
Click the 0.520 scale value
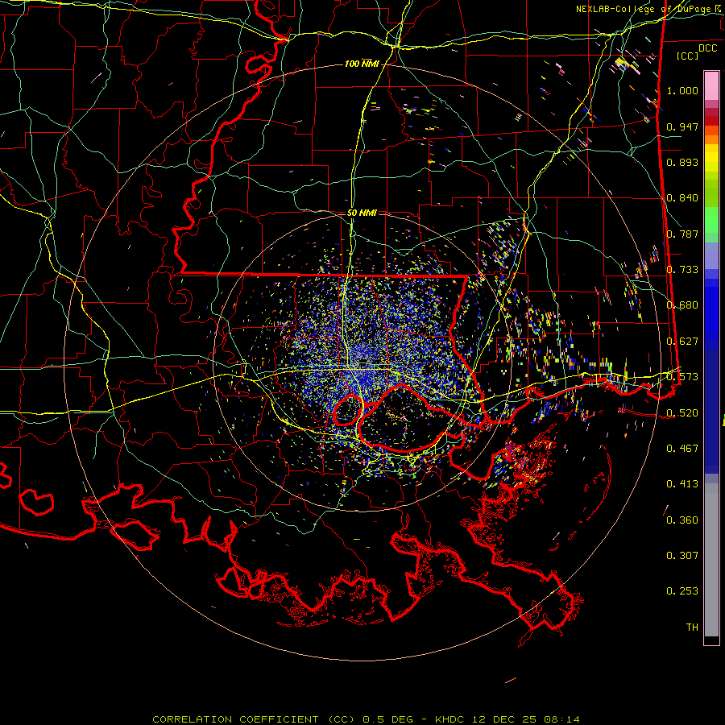point(682,413)
